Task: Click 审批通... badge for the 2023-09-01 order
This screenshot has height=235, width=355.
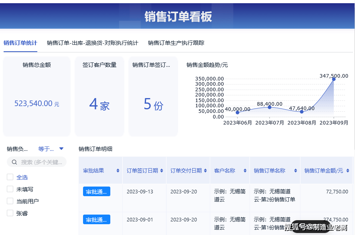Action: click(x=96, y=220)
